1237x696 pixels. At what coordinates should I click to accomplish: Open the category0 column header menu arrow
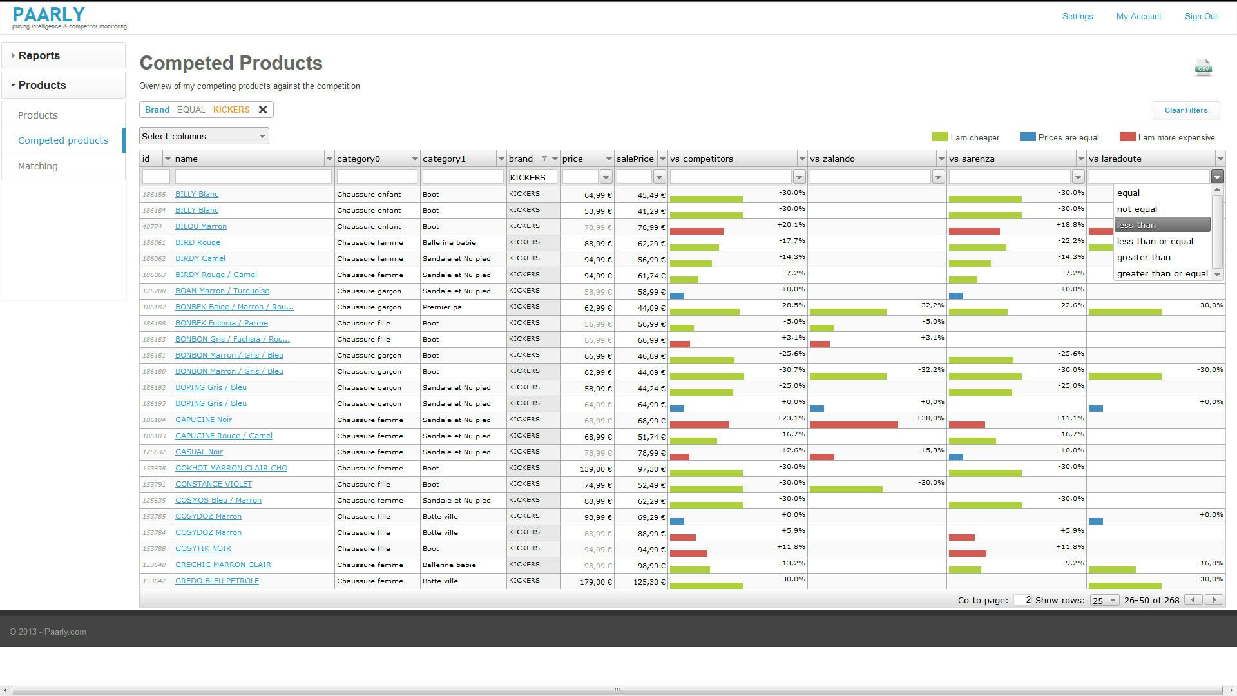point(415,159)
